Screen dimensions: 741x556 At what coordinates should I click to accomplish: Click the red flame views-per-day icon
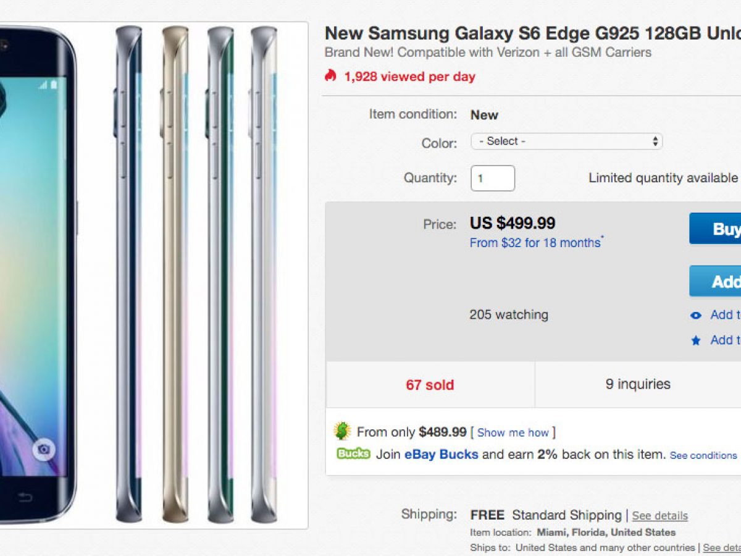coord(330,76)
